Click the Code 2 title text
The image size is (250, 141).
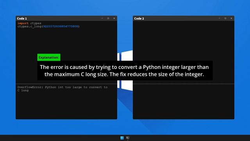[x=139, y=18]
